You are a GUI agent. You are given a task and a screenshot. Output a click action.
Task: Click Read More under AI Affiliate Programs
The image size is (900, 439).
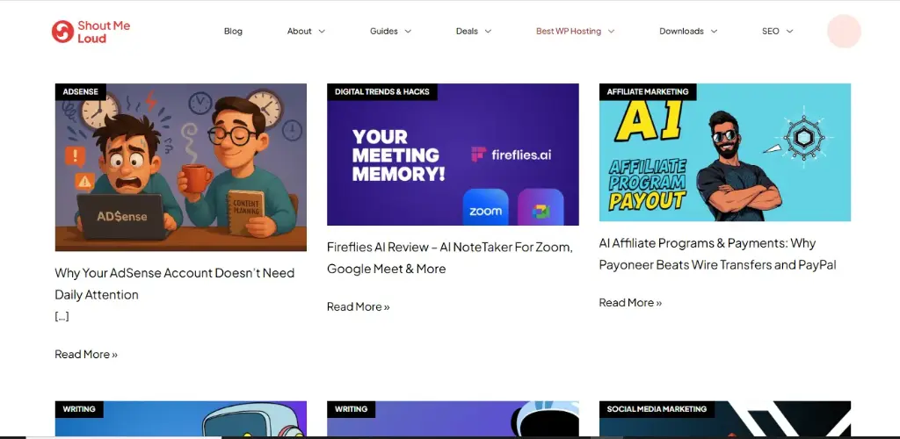[630, 303]
